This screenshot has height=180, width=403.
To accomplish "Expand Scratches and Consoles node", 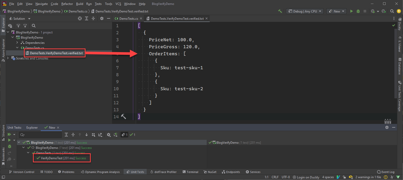I will click(8, 58).
